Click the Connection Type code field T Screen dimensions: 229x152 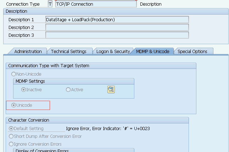(x=50, y=4)
